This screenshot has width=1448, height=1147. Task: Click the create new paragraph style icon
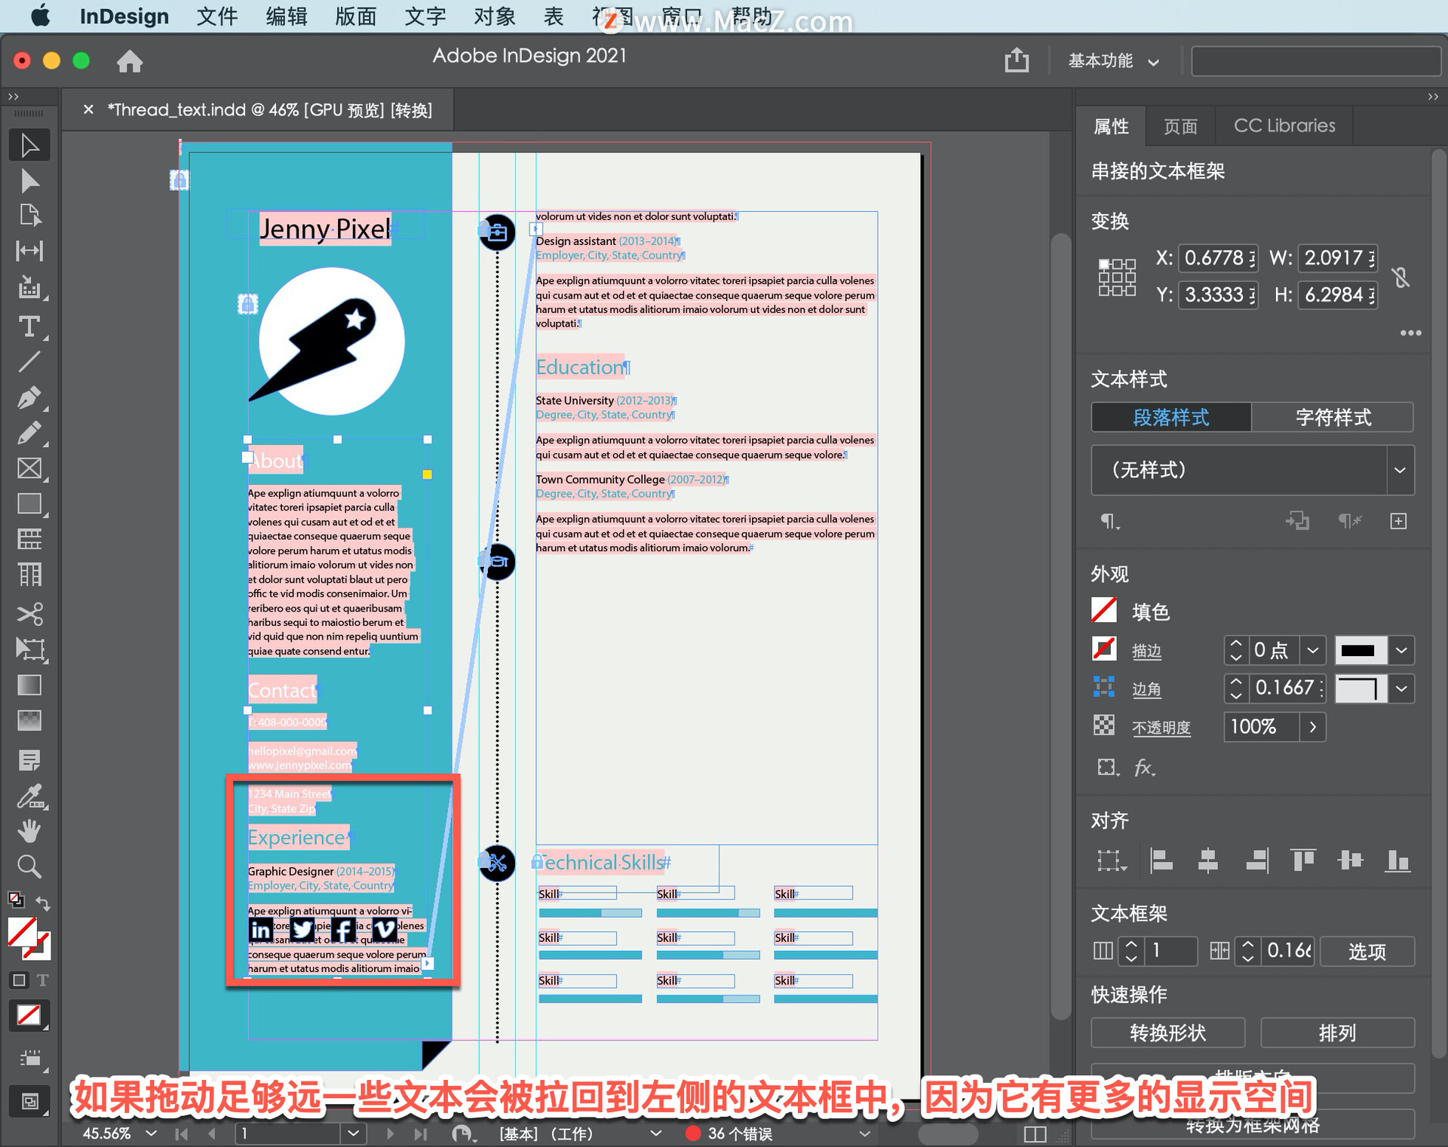click(1398, 521)
